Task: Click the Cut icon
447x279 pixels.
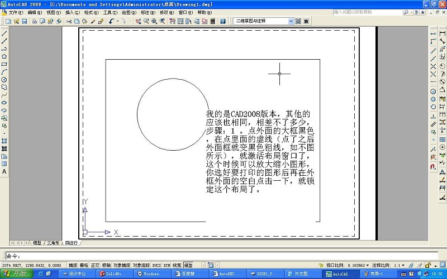Action: point(69,21)
